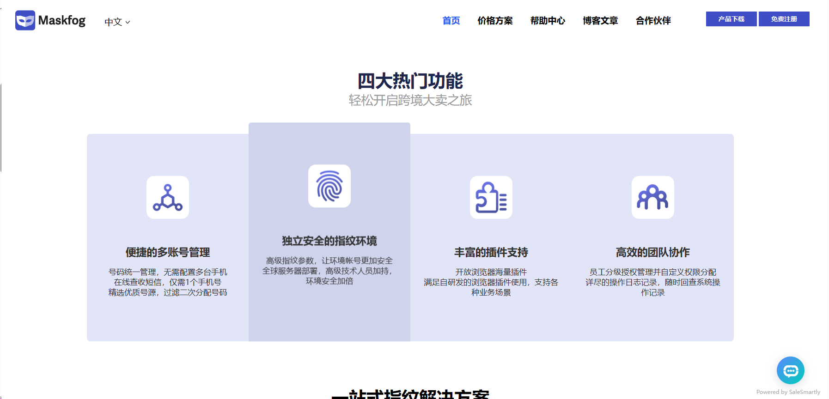This screenshot has height=399, width=829.
Task: Select the 独立安全的指纹环境 heading
Action: [329, 241]
